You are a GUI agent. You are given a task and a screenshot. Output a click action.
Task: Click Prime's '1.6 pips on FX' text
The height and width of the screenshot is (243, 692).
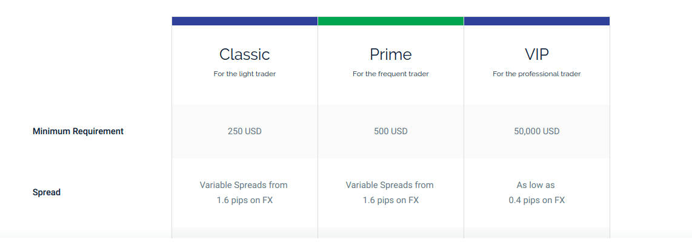point(391,200)
